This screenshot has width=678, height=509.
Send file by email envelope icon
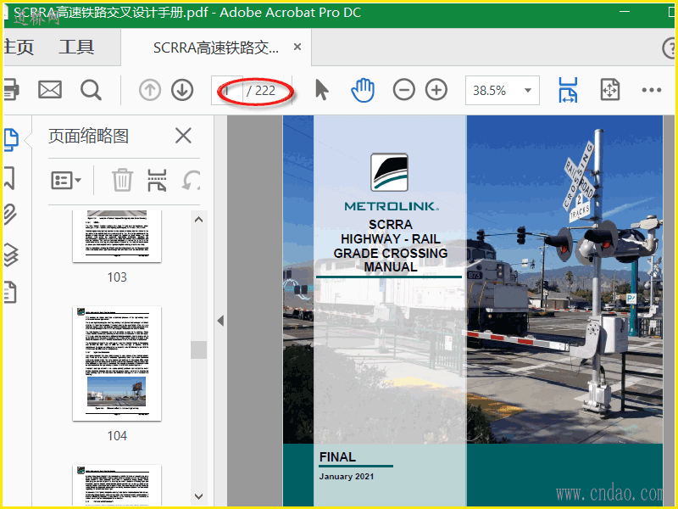click(x=50, y=90)
